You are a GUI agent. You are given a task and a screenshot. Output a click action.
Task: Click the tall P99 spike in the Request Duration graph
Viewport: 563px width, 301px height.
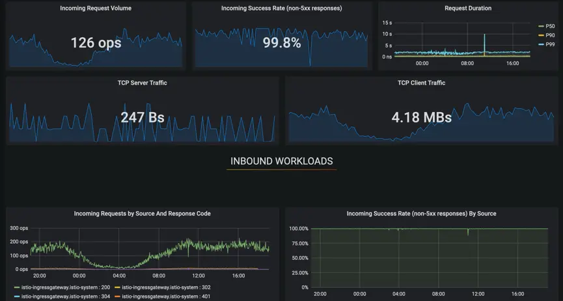pos(484,43)
